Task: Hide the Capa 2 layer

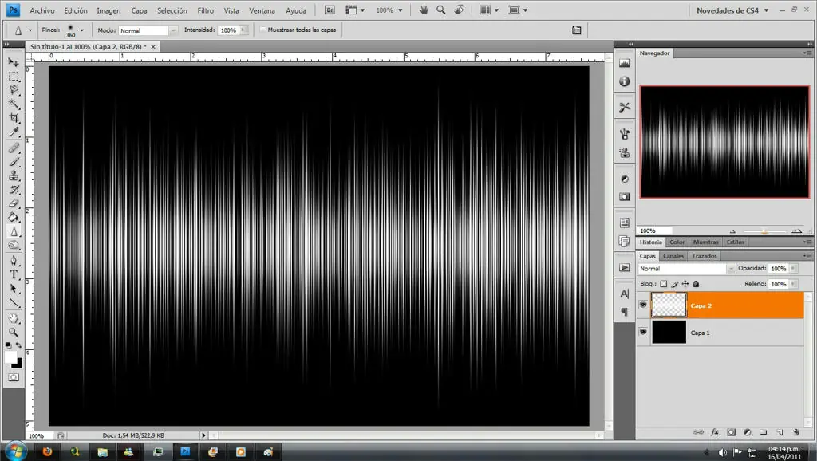Action: click(x=643, y=305)
